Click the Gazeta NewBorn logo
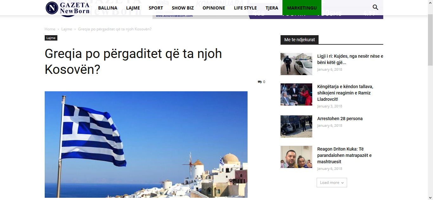Screen dimensions: 433x200 click(x=68, y=8)
